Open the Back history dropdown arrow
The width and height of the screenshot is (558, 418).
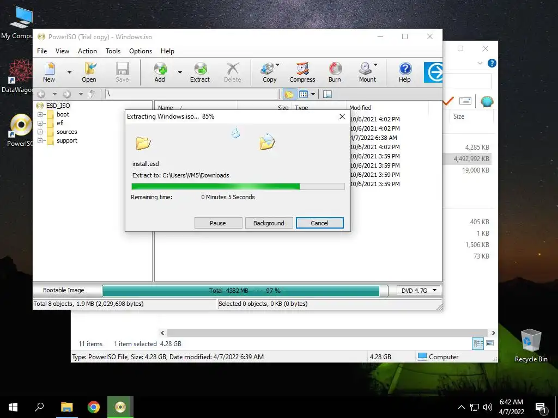54,94
